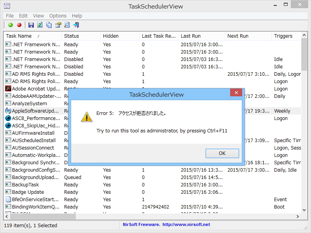
Task: Click the vertical scrollbar thumb
Action: coord(304,54)
